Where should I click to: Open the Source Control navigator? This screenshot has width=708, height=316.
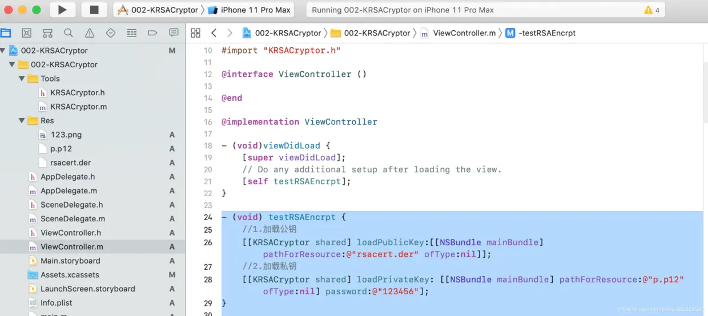click(x=26, y=33)
